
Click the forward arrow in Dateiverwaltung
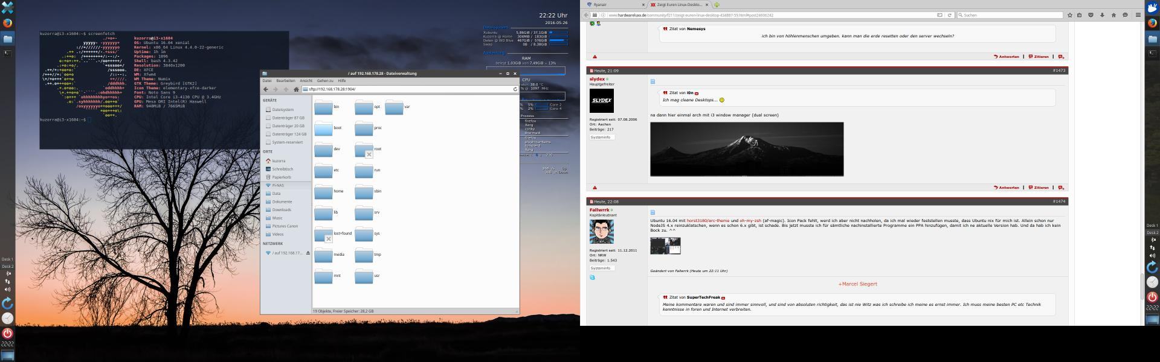click(275, 89)
